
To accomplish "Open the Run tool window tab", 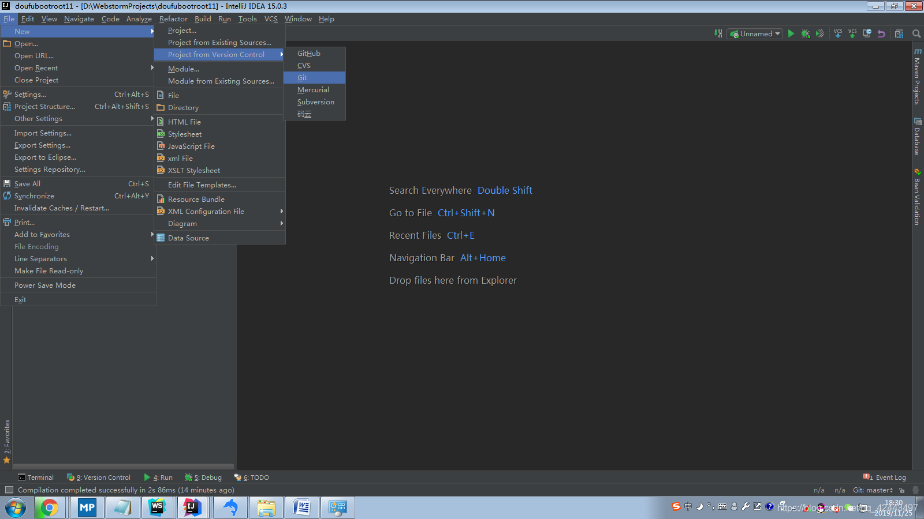I will point(158,477).
